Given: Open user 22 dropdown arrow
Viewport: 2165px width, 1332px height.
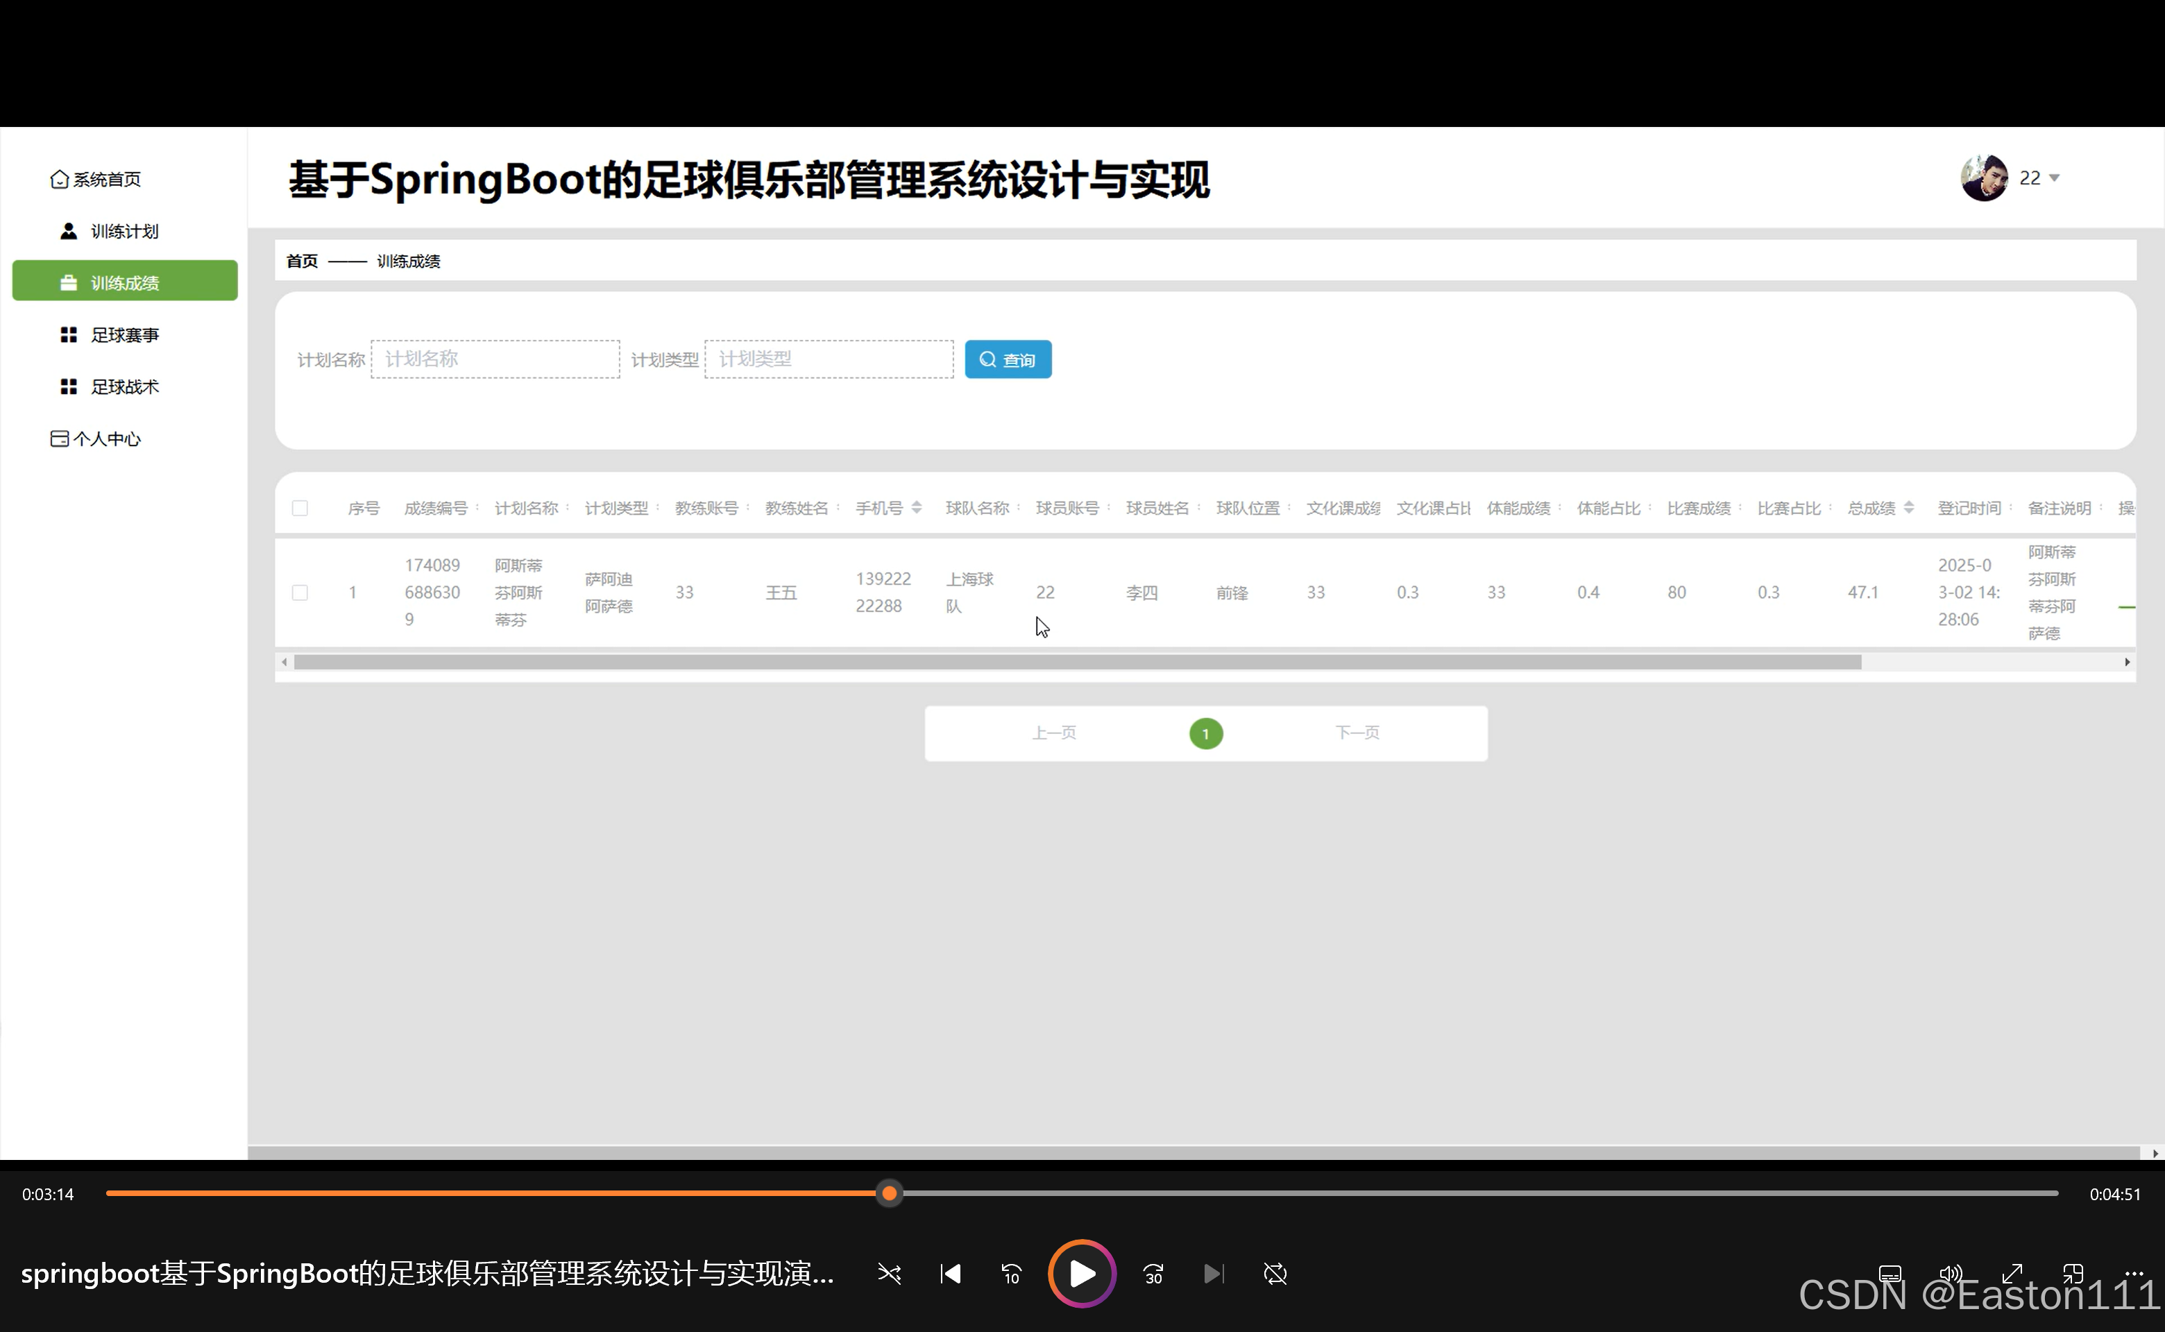Looking at the screenshot, I should coord(2055,178).
